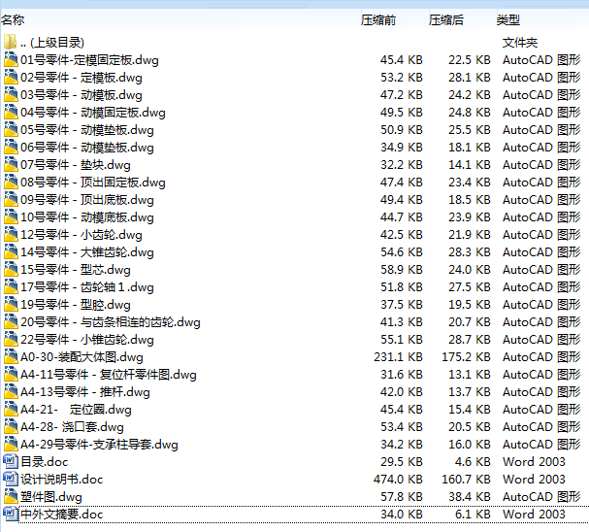Screen dimensions: 589x532
Task: Click the 58.9 KB size value
Action: tap(402, 269)
